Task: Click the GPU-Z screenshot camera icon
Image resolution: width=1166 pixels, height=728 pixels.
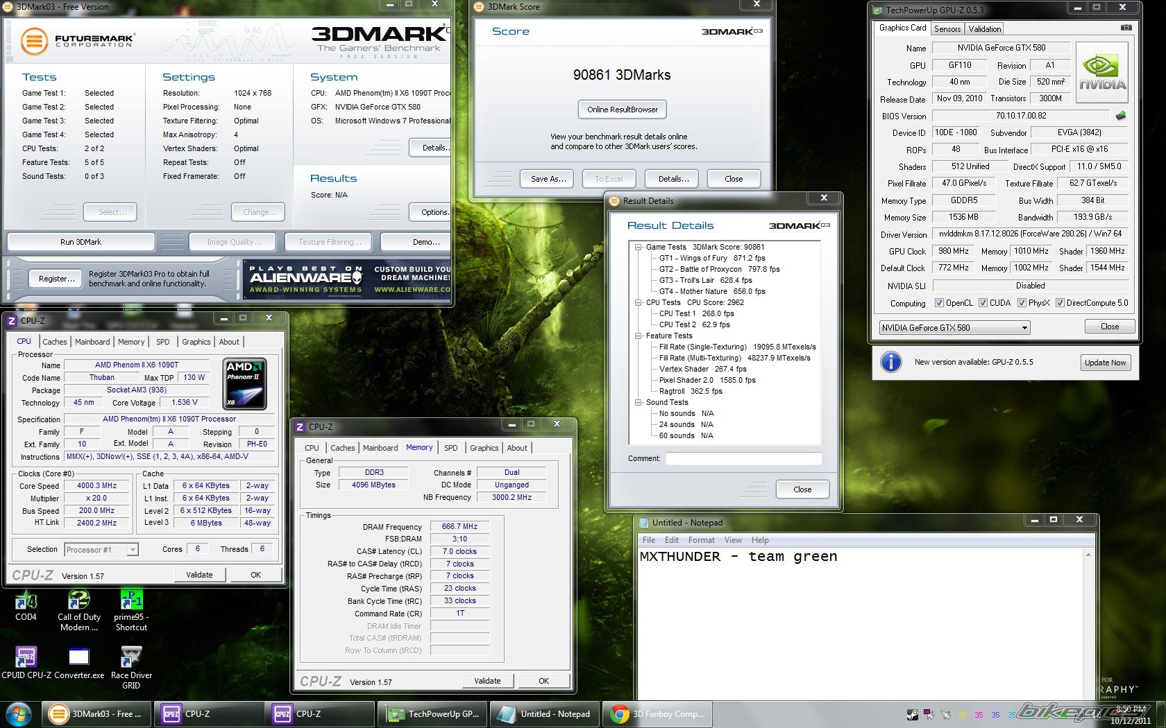Action: [x=1126, y=28]
